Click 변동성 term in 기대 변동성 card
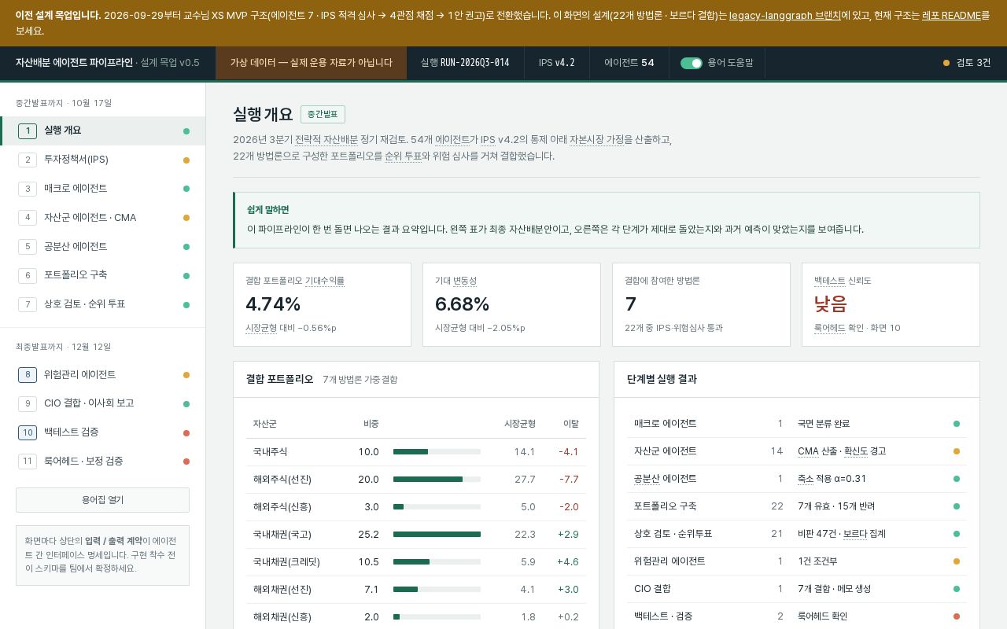Viewport: 1007px width, 629px height. point(465,281)
